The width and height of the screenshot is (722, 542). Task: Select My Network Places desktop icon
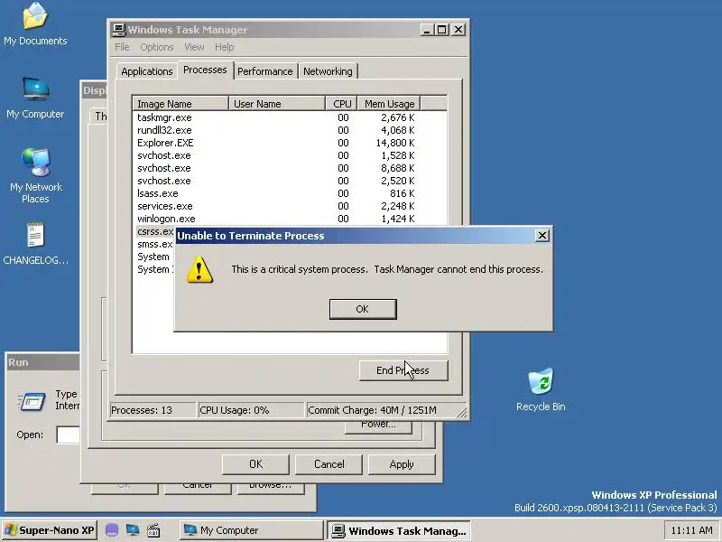pyautogui.click(x=35, y=176)
